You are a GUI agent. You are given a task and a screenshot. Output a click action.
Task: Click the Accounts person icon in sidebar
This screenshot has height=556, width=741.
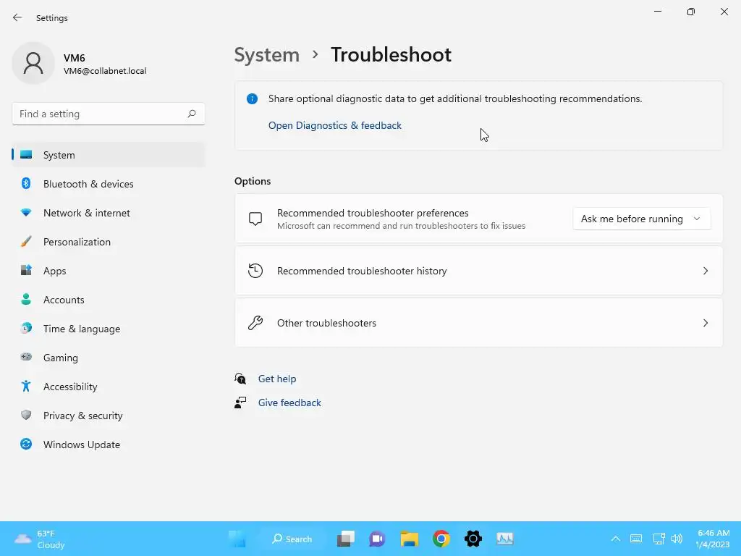[26, 299]
